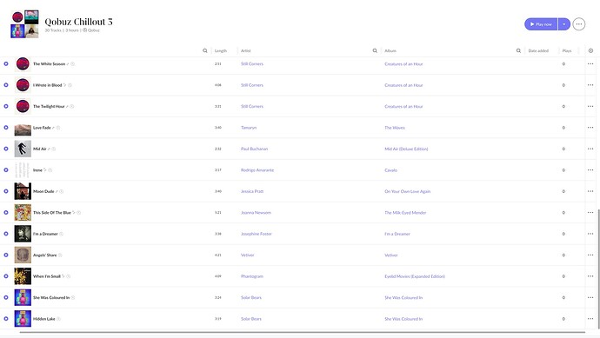Open more options for I Wrote in Blood

pos(590,85)
